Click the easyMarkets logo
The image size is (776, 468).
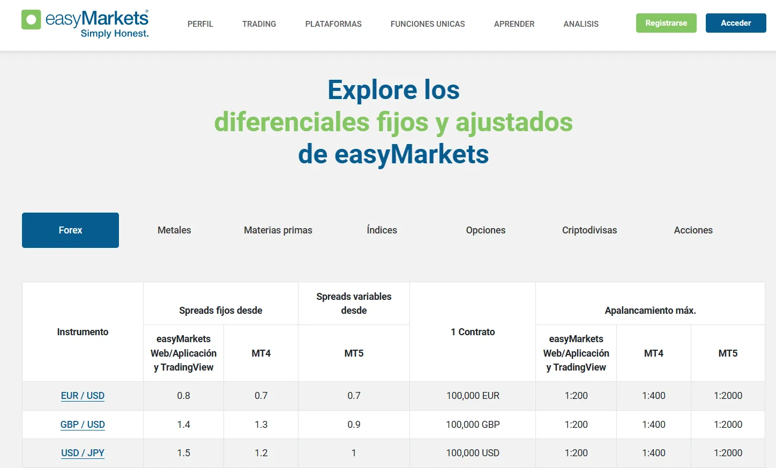[85, 24]
